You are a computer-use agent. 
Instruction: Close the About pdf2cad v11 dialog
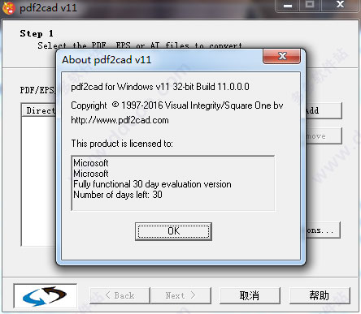pyautogui.click(x=282, y=56)
